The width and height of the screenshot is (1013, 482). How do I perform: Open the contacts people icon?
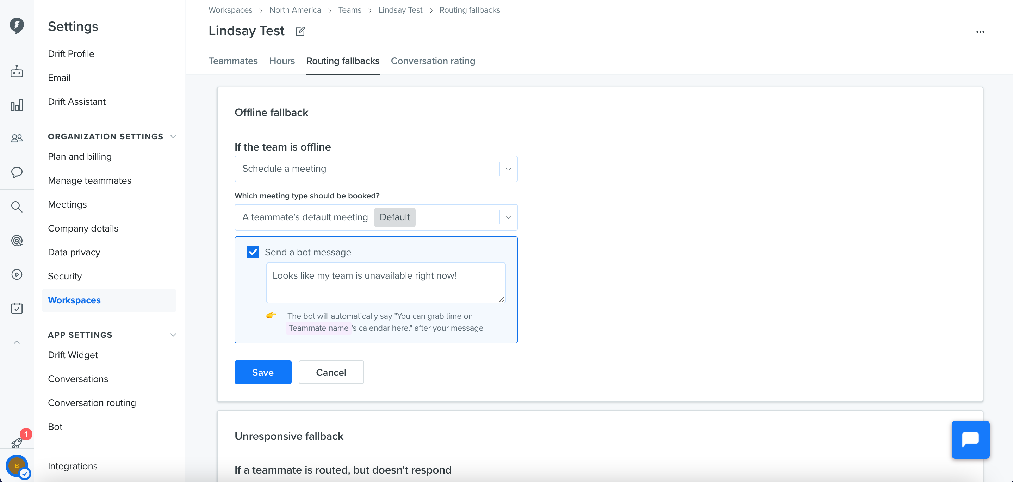coord(17,138)
